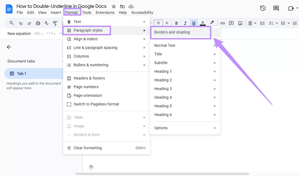Toggle underline formatting
The image size is (299, 176).
click(x=194, y=23)
